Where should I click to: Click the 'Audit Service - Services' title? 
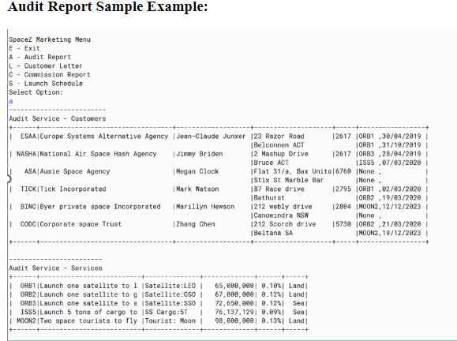pos(55,268)
